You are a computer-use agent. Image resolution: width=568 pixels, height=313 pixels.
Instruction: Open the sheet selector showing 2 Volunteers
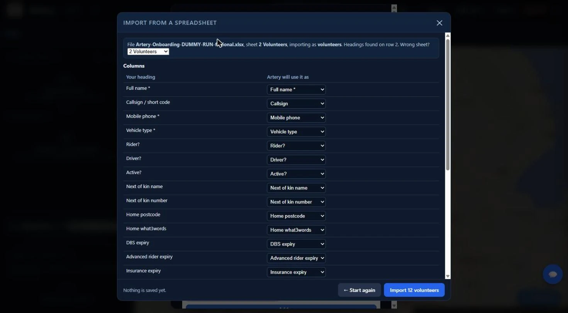[148, 52]
